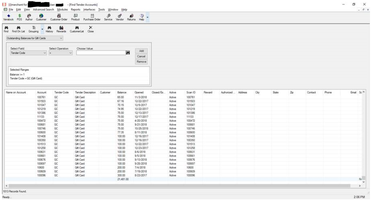Open the CustomerList toolbar icon

(x=77, y=29)
